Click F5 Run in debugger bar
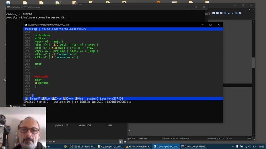266x149 pixels. [46, 99]
